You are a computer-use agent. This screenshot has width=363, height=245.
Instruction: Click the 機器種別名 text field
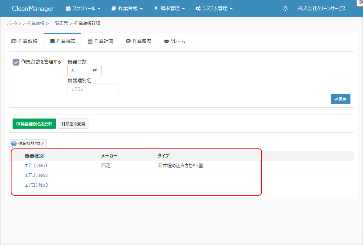(93, 89)
